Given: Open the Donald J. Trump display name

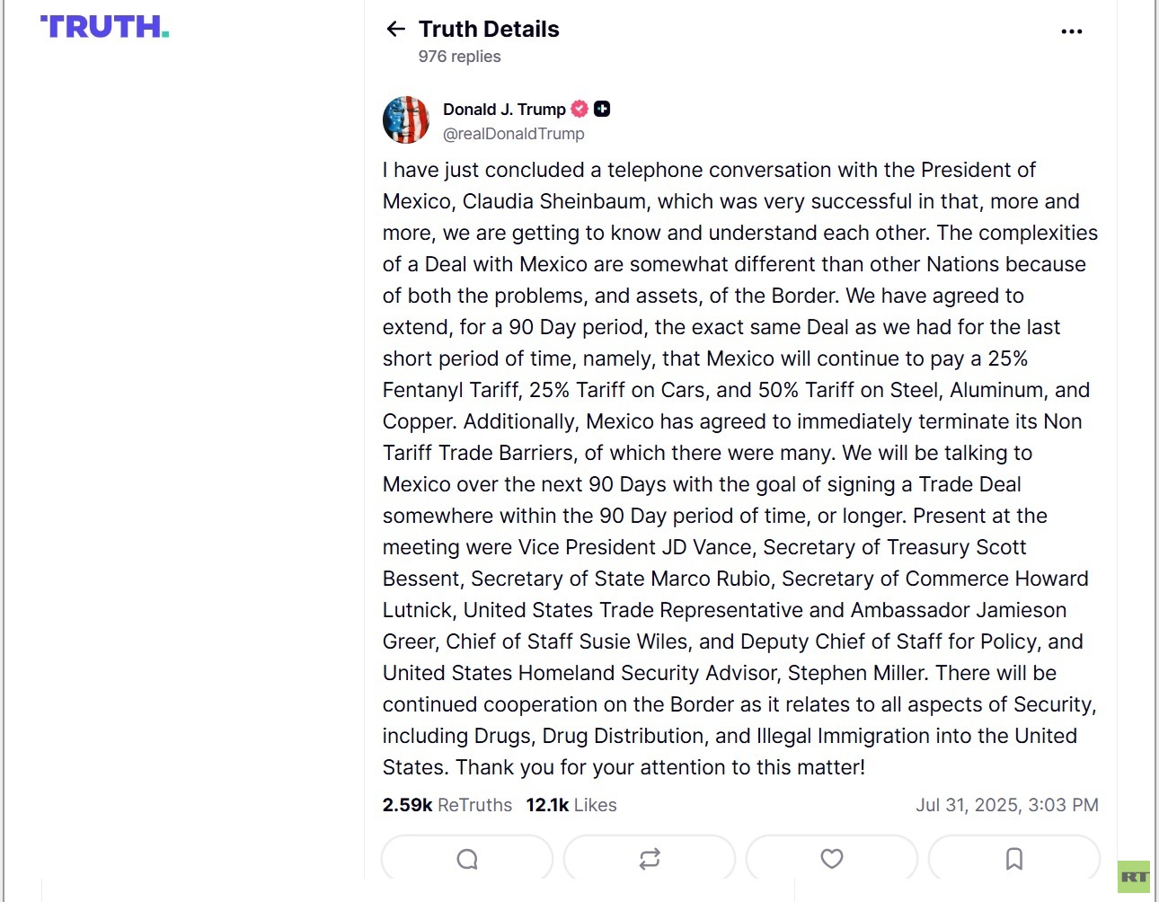Looking at the screenshot, I should pyautogui.click(x=504, y=110).
